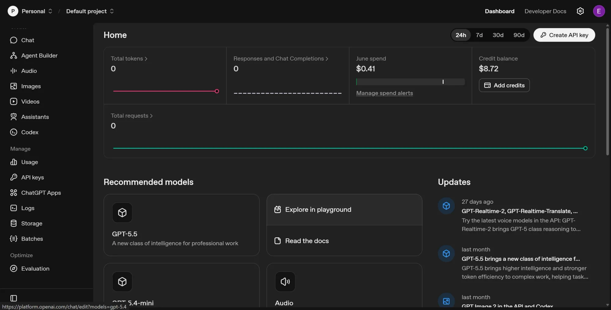Open the API keys key icon in the sidebar
Screen dimensions: 611x310
(x=13, y=177)
